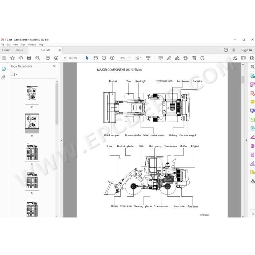
Task: Open thumbnails options dropdown
Action: pyautogui.click(x=14, y=74)
